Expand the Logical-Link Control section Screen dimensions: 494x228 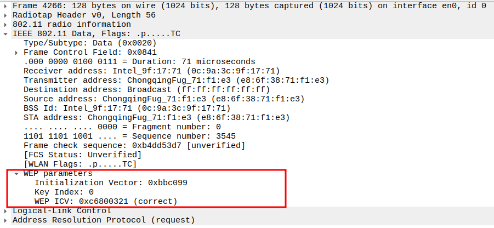pos(6,211)
